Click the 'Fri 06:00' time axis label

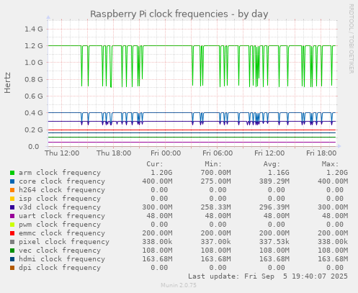(218, 153)
